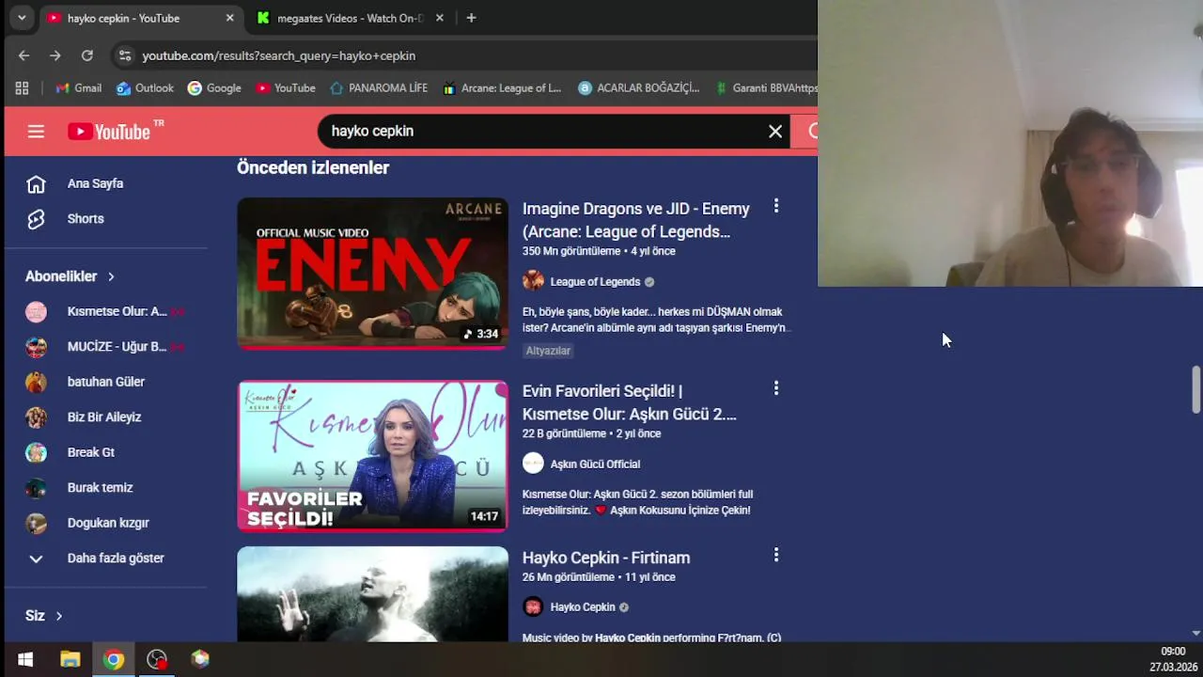
Task: Open Aşkın Gücü Official channel link
Action: [x=595, y=464]
